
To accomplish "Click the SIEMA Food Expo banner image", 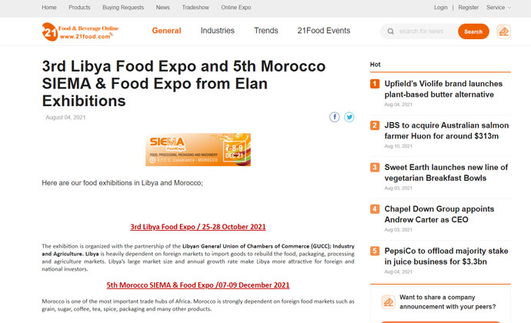I will [x=198, y=149].
